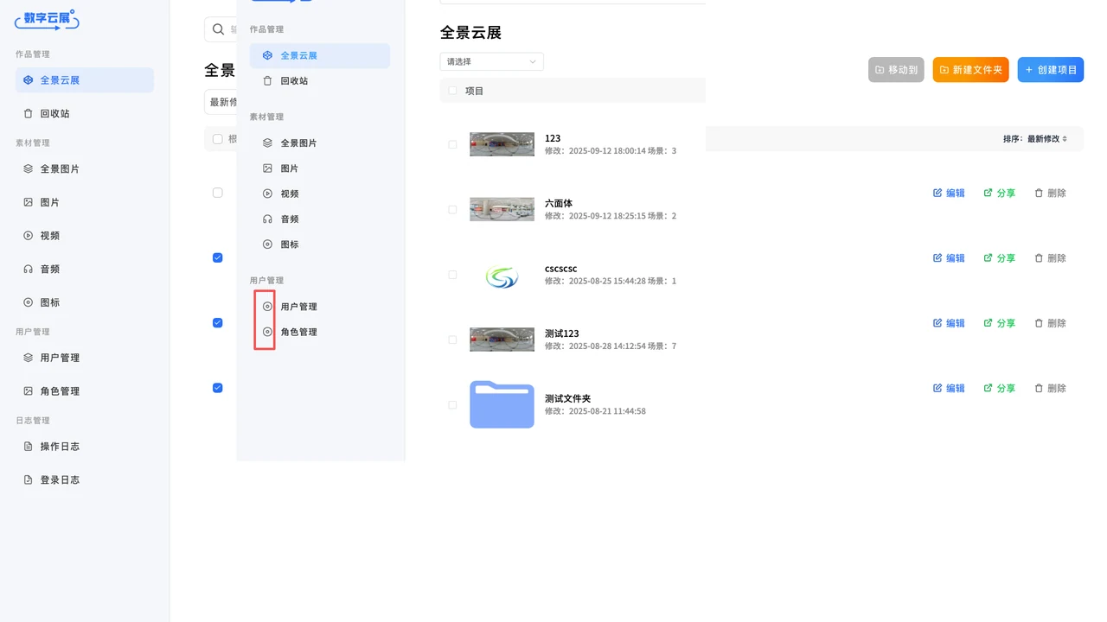Check the box for the 测试文件夹 row
The image size is (1107, 622).
pyautogui.click(x=452, y=404)
